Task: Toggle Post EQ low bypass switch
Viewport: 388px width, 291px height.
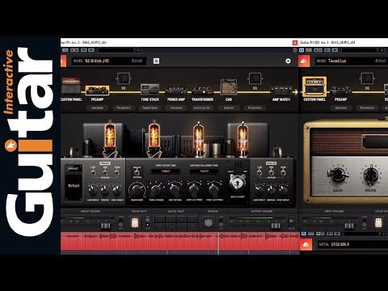Action: [259, 172]
